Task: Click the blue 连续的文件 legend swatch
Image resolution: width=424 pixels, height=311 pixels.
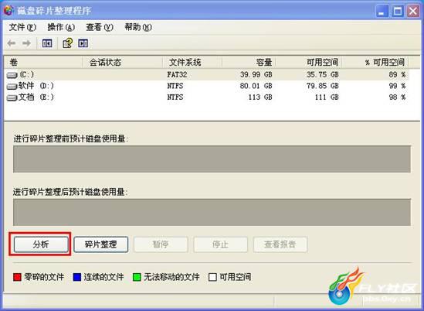Action: tap(77, 277)
